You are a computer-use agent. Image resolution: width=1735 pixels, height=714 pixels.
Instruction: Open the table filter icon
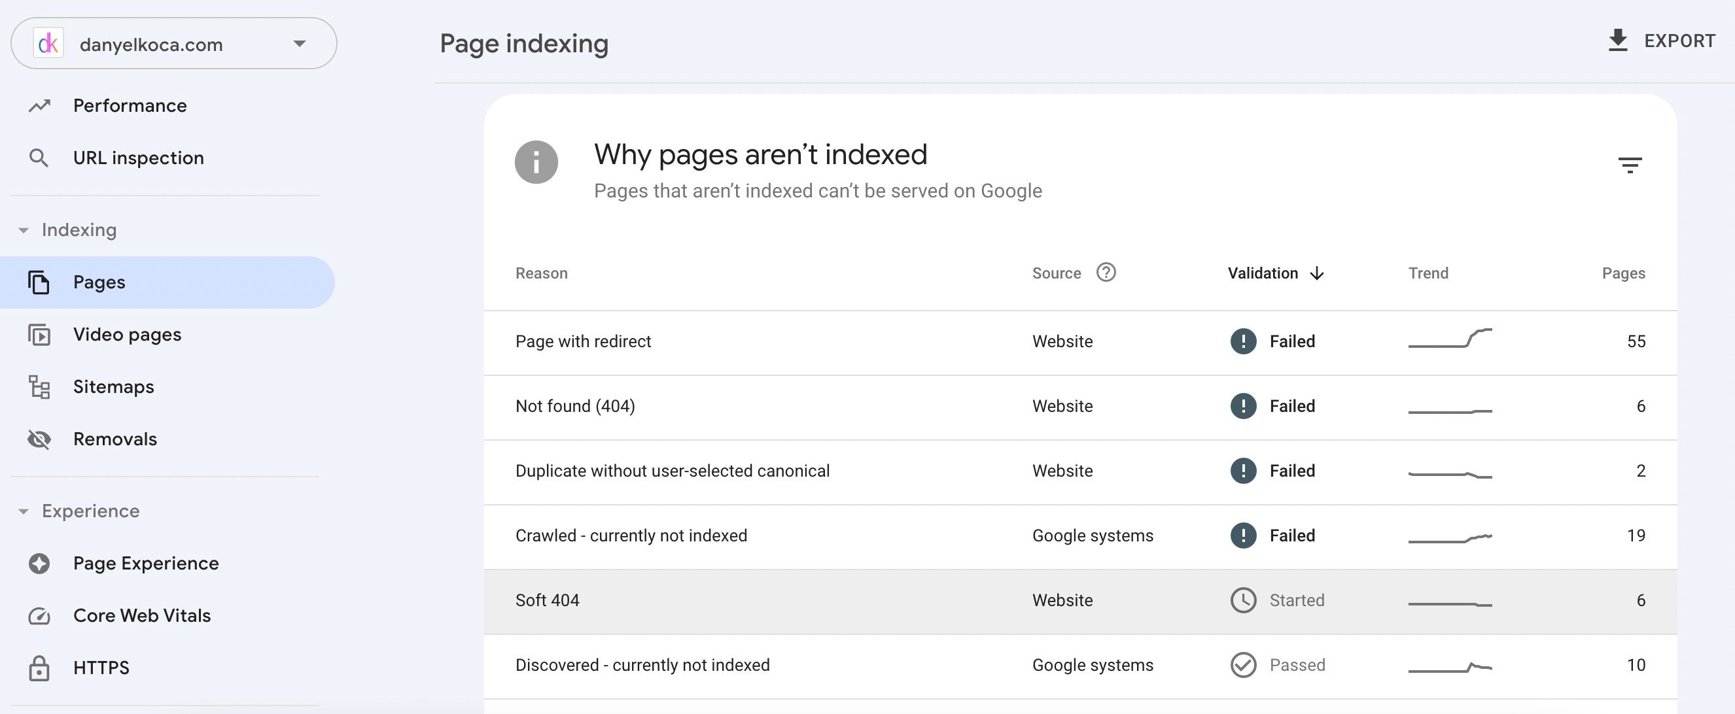(x=1630, y=165)
